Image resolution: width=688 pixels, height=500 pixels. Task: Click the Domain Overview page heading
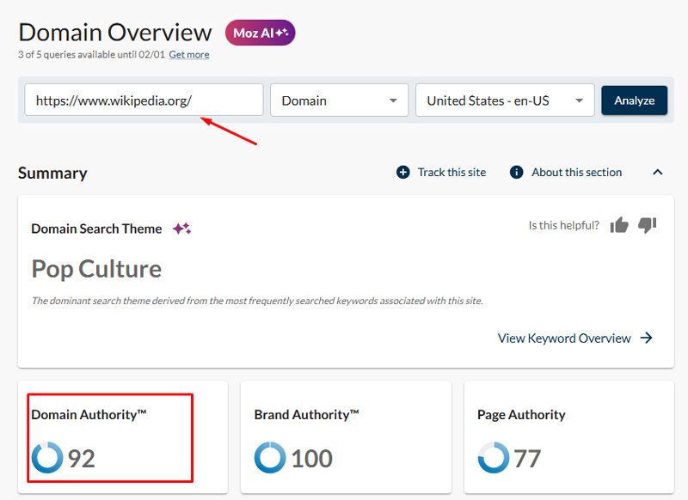[114, 33]
